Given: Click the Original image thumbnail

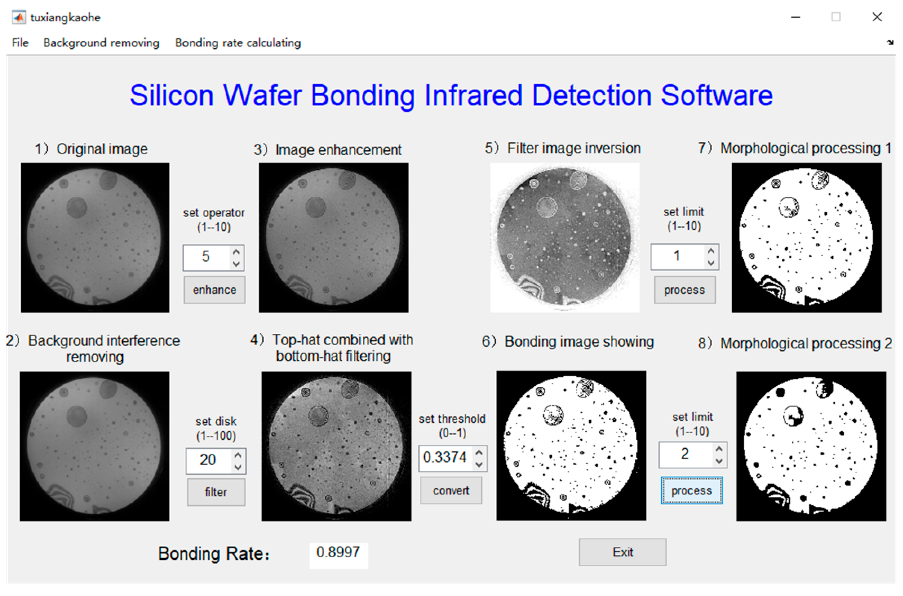Looking at the screenshot, I should (95, 238).
